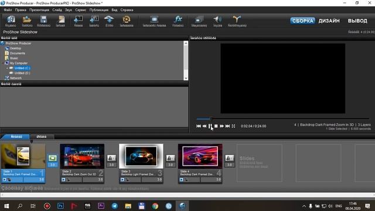Launch the Wizard wand icon
Screen dimensions: 375x211
[61, 21]
